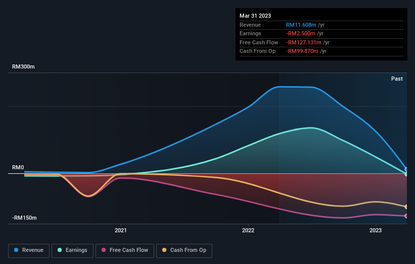
Task: Click the -RM150m y-axis label
Action: pyautogui.click(x=24, y=218)
